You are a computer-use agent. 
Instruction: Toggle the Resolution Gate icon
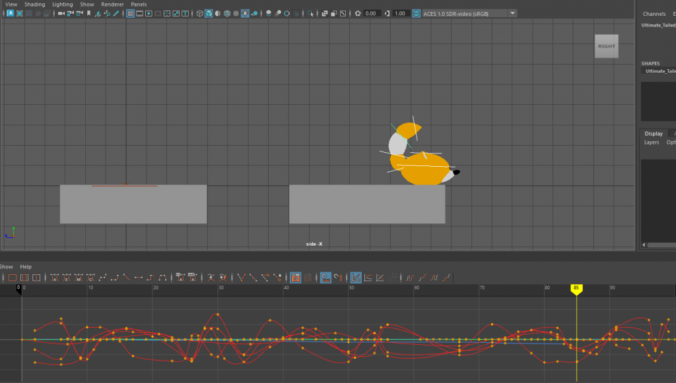[149, 13]
